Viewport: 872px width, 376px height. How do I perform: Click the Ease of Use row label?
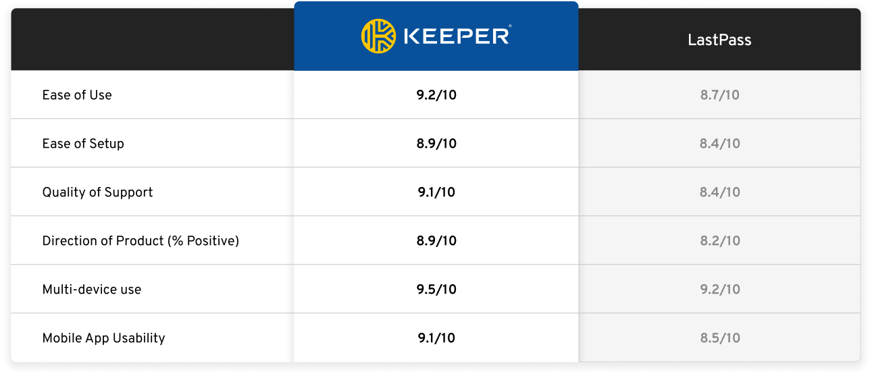(x=77, y=95)
